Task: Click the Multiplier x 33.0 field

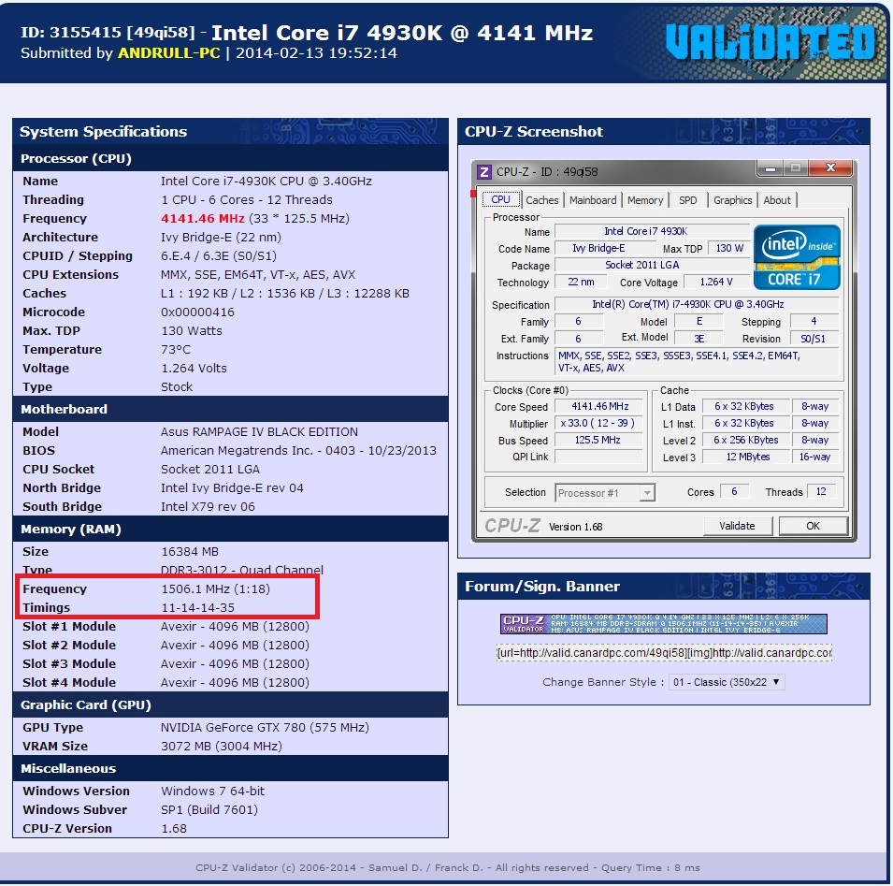Action: point(599,423)
